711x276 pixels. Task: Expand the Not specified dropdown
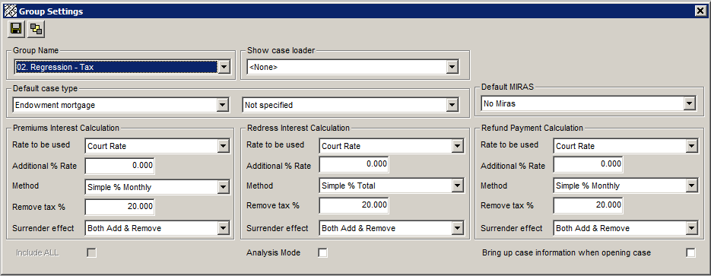(452, 105)
